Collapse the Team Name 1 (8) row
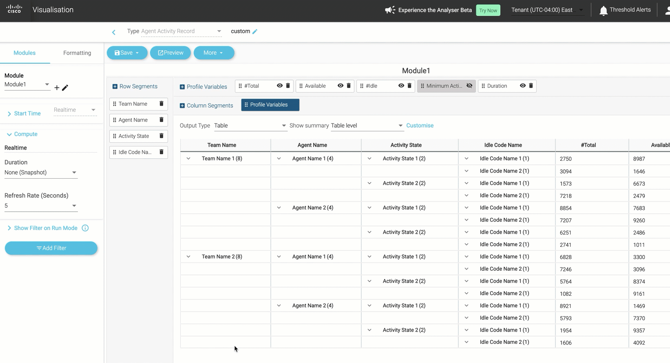 188,159
